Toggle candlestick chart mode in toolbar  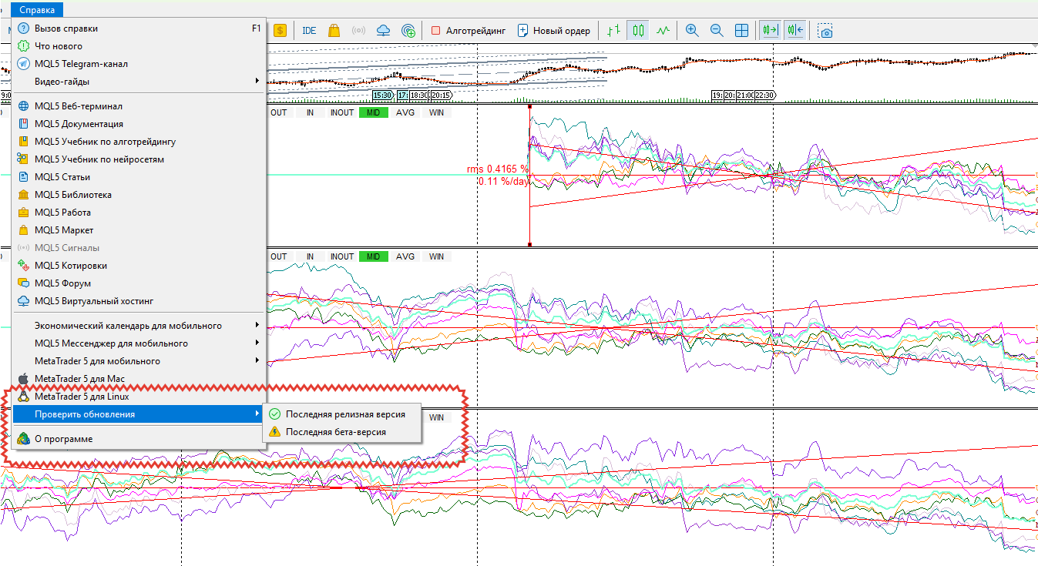[x=637, y=31]
